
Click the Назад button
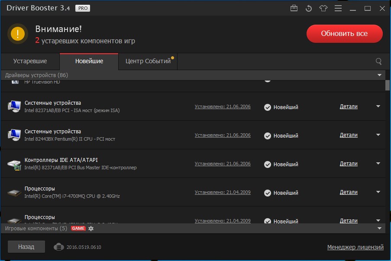tap(26, 247)
